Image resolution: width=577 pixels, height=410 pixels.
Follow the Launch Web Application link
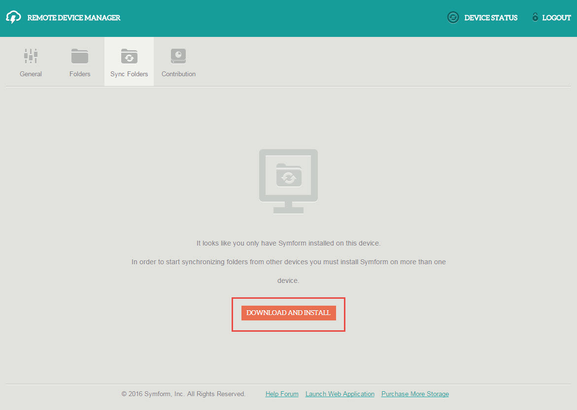tap(340, 394)
